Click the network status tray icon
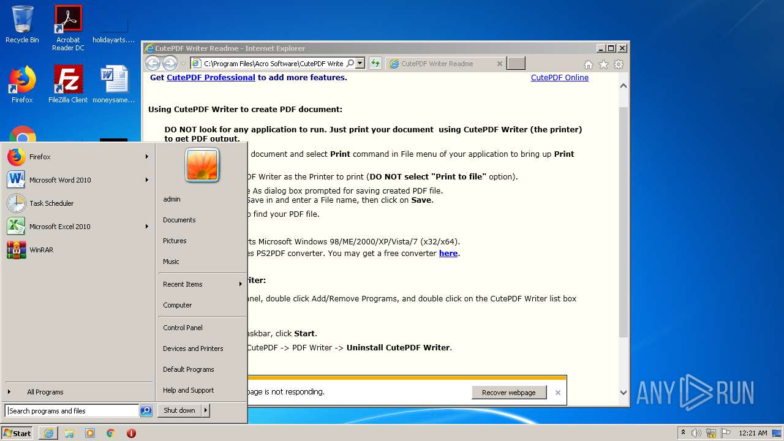The width and height of the screenshot is (784, 441). [711, 433]
